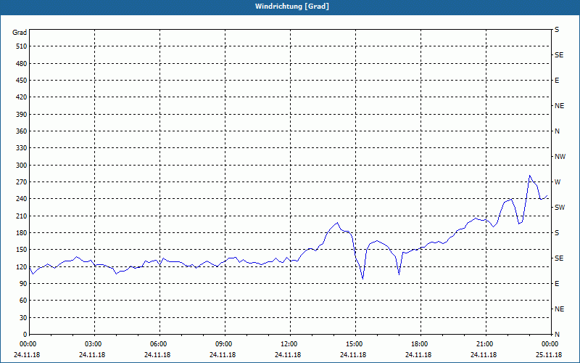Select the 30 y-axis label
This screenshot has height=363, width=580.
coord(23,317)
